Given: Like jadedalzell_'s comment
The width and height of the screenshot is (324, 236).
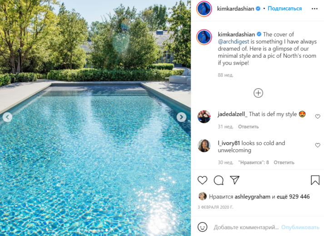Looking at the screenshot, I should (x=318, y=117).
